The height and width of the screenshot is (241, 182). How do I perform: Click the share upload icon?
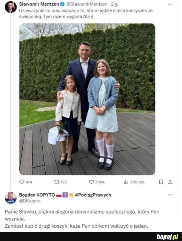pos(170,182)
